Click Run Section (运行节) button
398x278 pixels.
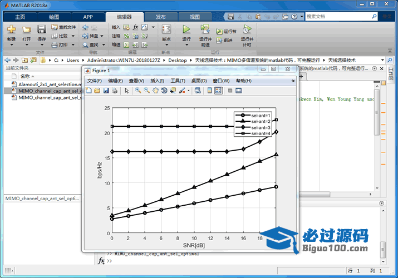[x=226, y=32]
